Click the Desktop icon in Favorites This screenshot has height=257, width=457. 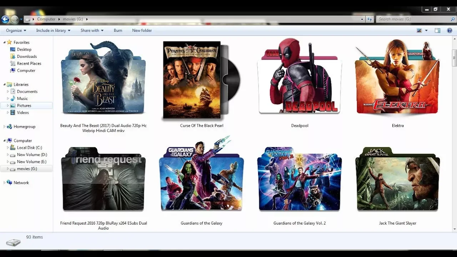click(13, 50)
